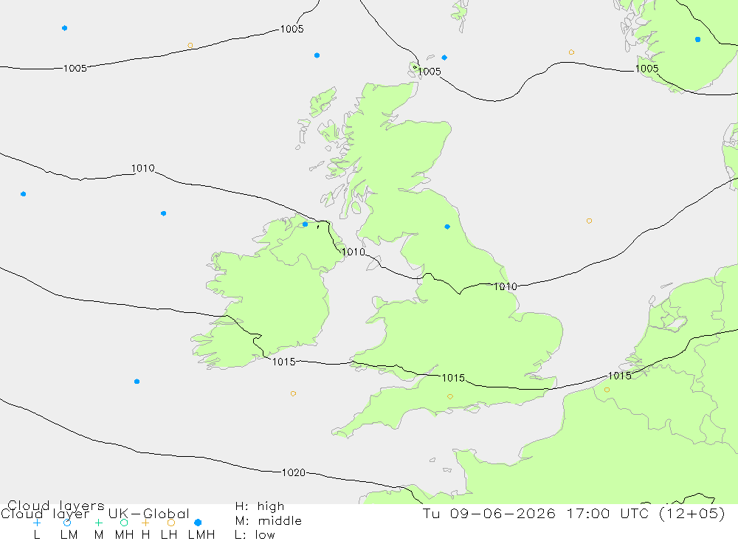This screenshot has height=541, width=738.
Task: Select the orange marker in the northern North Sea
Action: point(571,52)
